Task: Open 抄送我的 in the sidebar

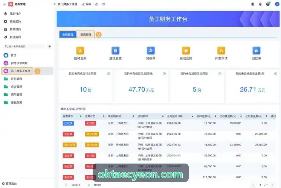Action: [12, 37]
